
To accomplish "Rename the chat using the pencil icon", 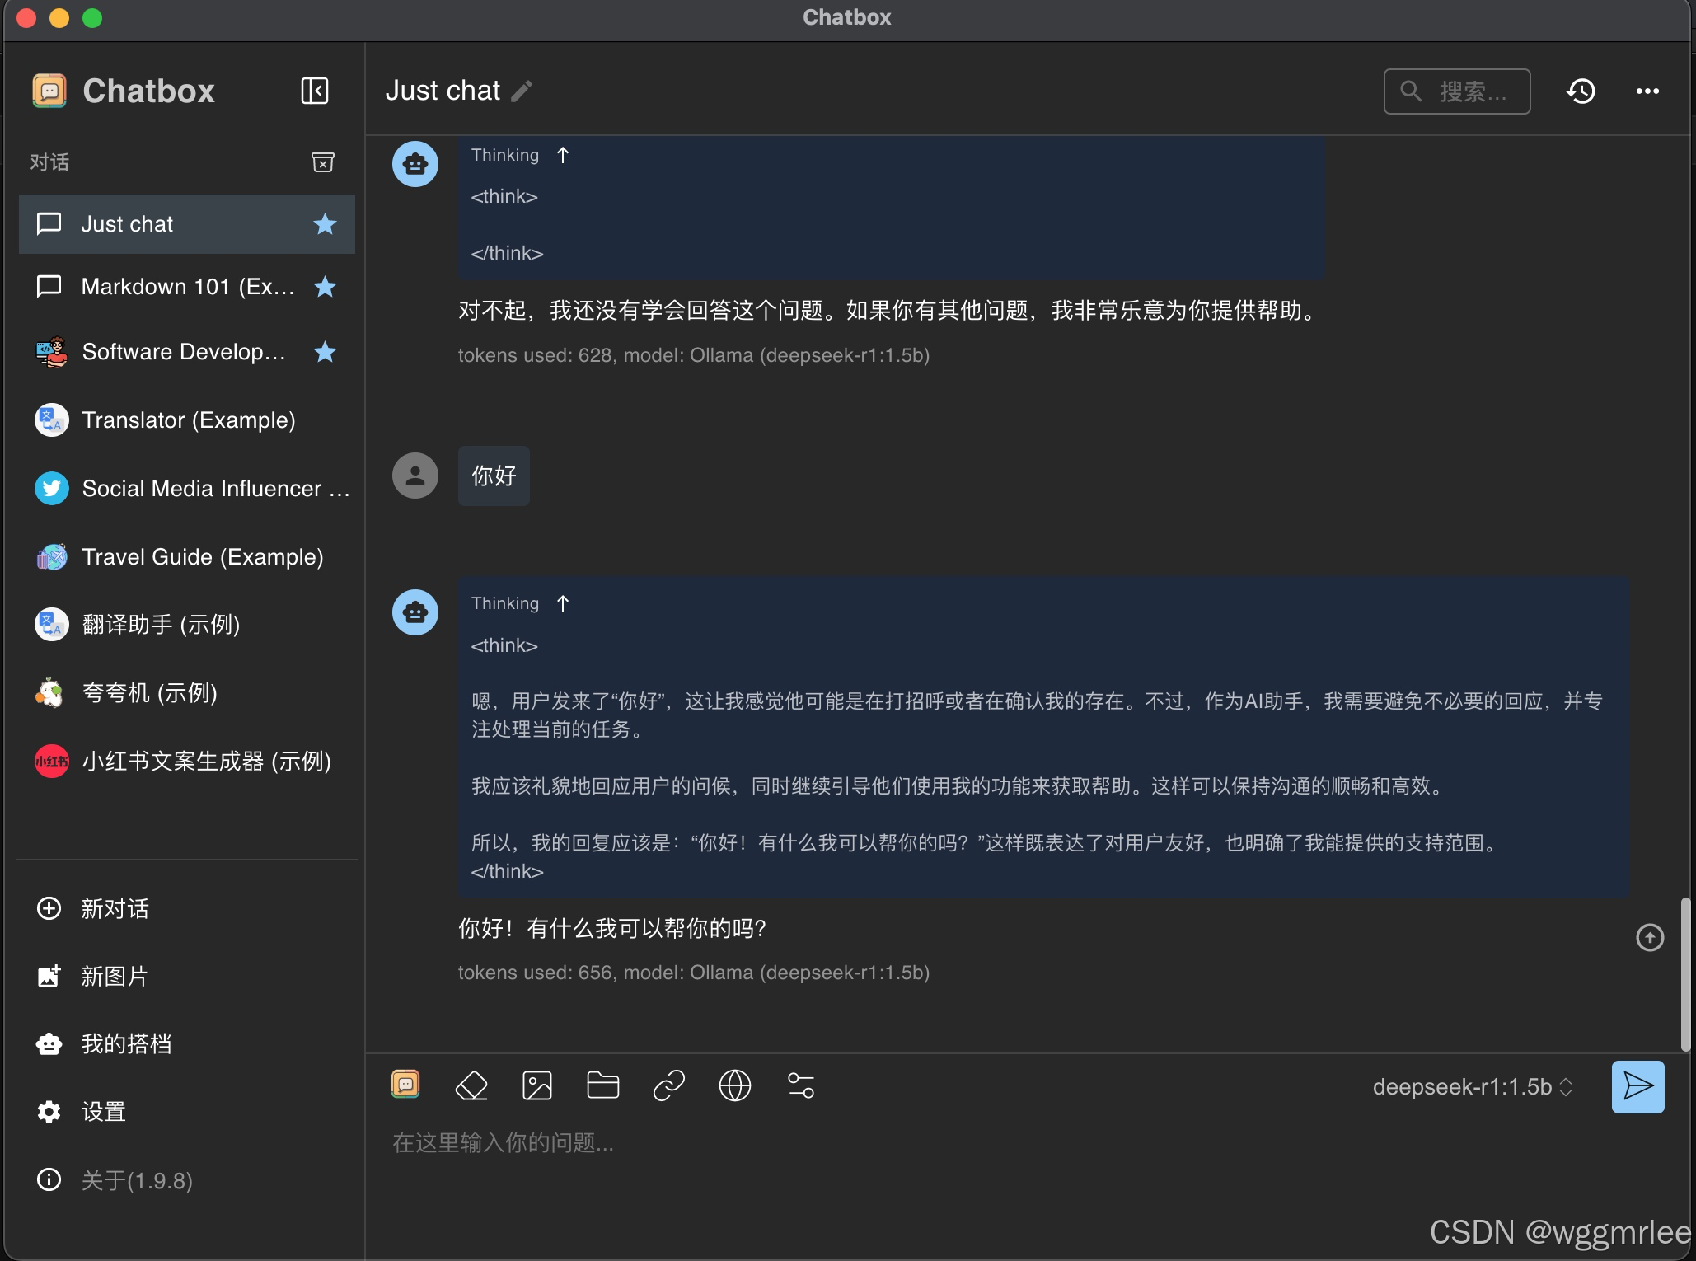I will pos(523,91).
